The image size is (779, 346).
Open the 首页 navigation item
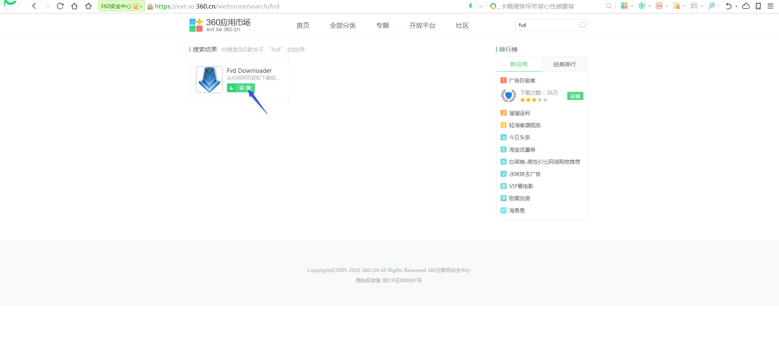303,25
